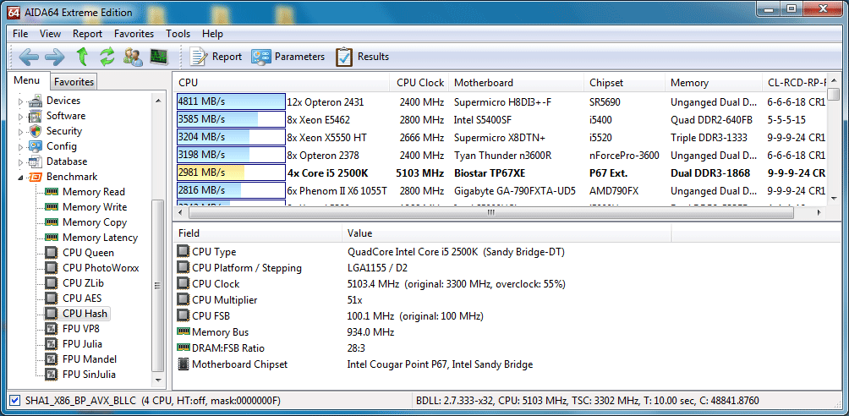
Task: Select the 6x Phenom II X6 1055T row
Action: (x=501, y=190)
